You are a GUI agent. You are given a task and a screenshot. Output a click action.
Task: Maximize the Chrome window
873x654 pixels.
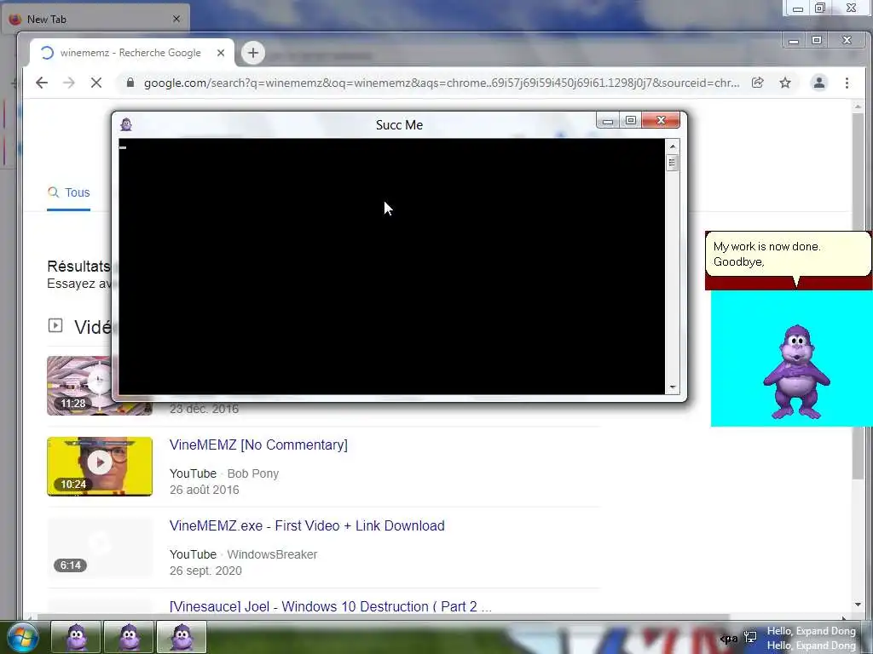pos(817,41)
